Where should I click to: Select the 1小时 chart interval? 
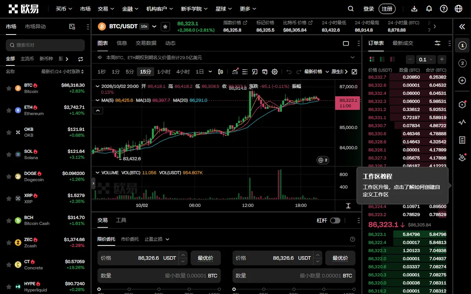coord(164,72)
